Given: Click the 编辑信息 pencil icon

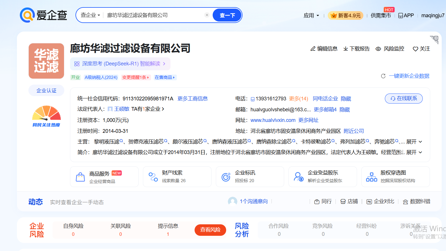Looking at the screenshot, I should (x=313, y=49).
